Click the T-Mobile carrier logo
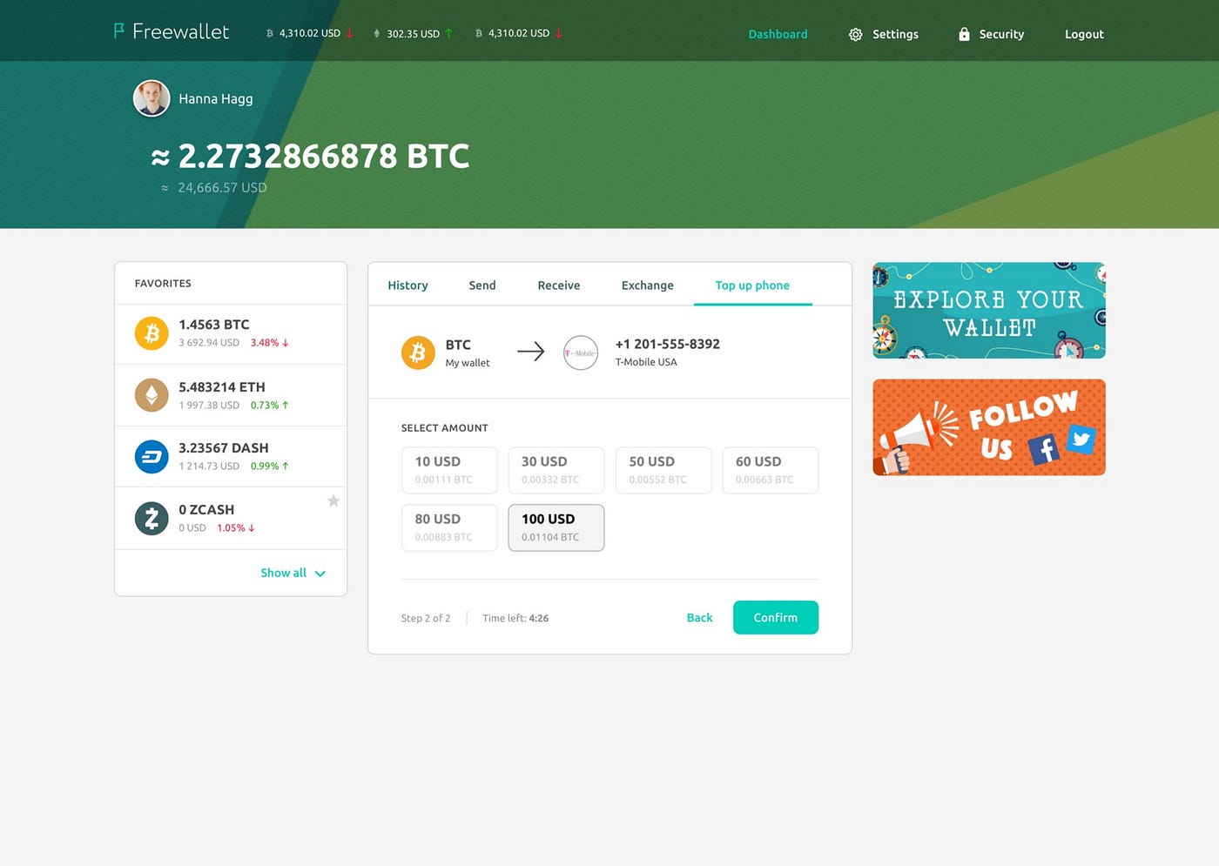This screenshot has width=1219, height=866. point(581,352)
